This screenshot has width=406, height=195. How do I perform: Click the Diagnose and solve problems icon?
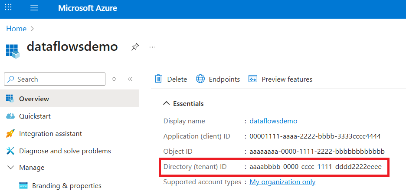point(10,151)
